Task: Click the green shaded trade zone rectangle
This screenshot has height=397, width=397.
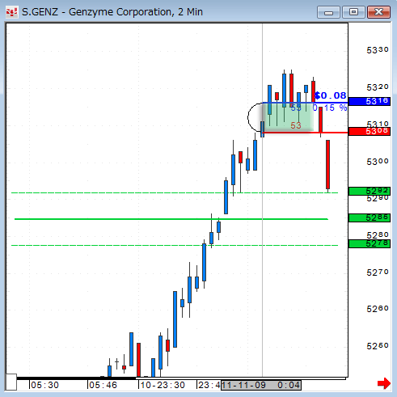Action: click(x=288, y=117)
